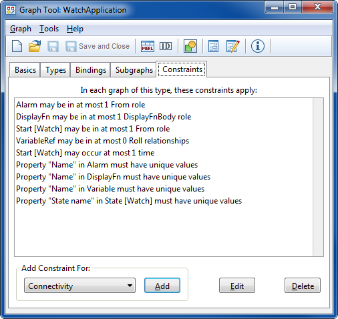Click the ID identifier icon
The image size is (338, 319).
pos(166,46)
